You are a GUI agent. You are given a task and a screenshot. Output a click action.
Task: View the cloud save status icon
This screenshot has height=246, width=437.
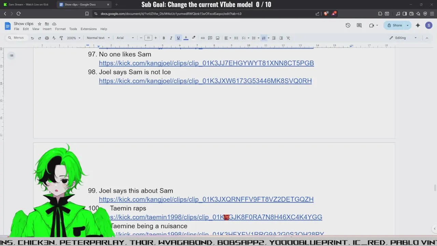[54, 24]
